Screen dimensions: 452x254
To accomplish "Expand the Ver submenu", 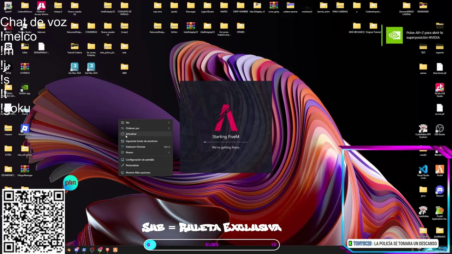I will 145,122.
